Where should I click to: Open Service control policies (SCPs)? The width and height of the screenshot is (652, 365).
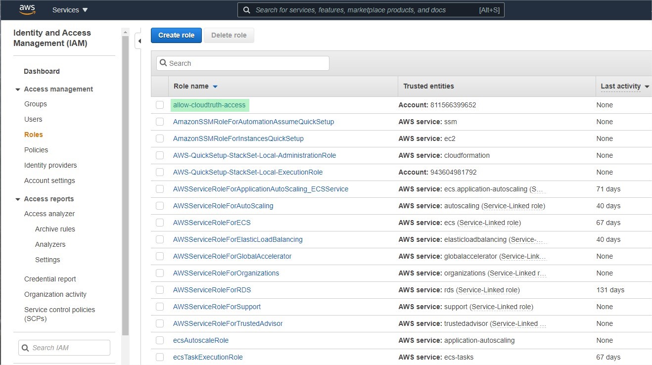tap(59, 314)
